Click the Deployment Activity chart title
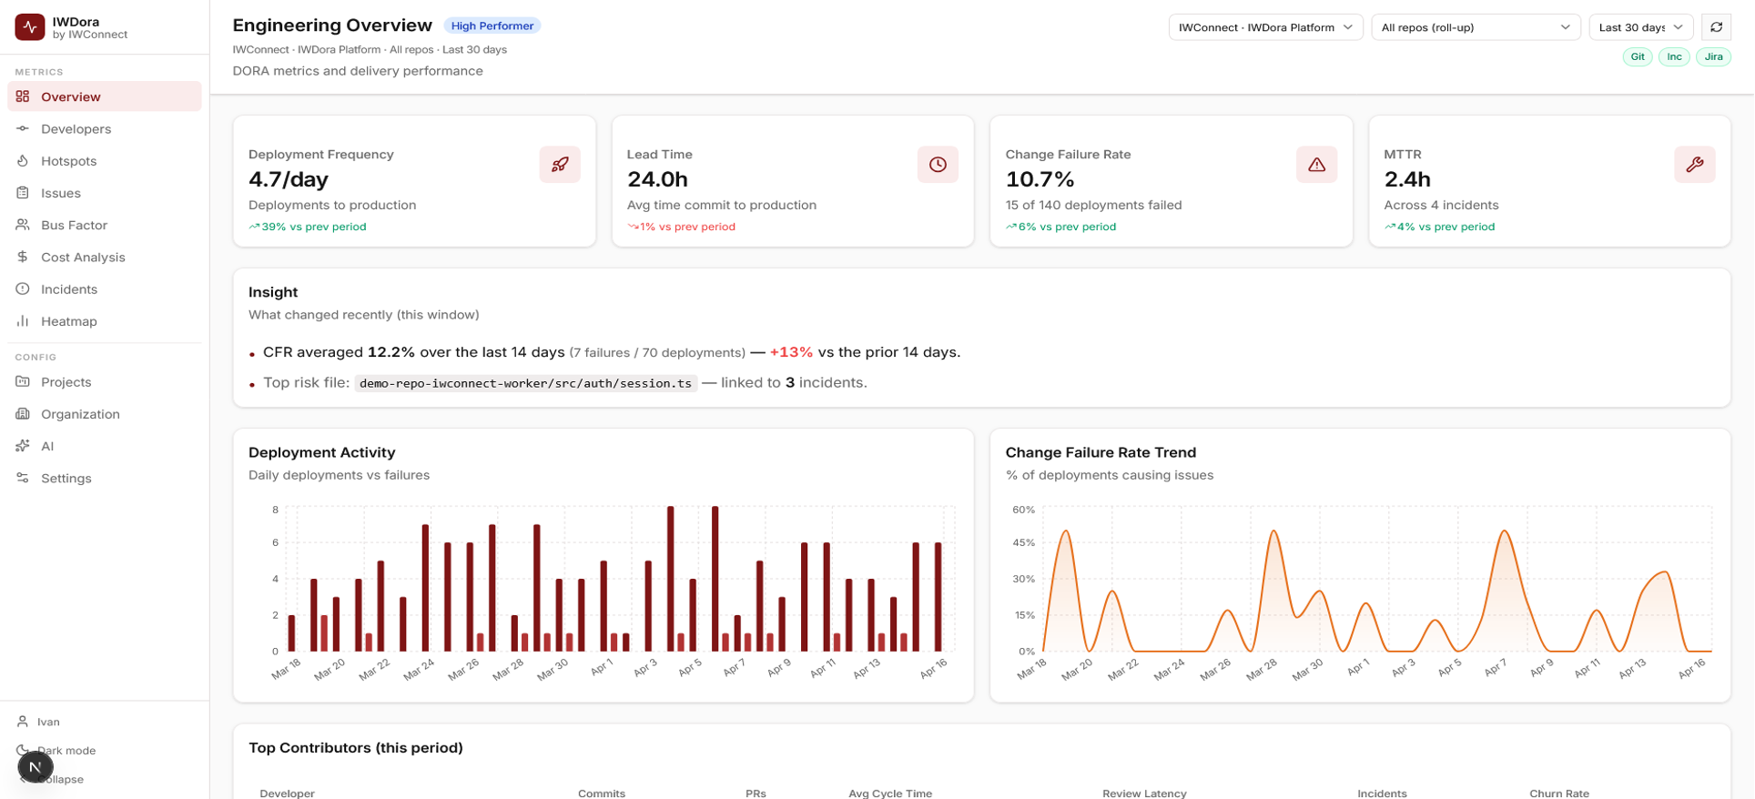Viewport: 1755px width, 799px height. pyautogui.click(x=322, y=452)
